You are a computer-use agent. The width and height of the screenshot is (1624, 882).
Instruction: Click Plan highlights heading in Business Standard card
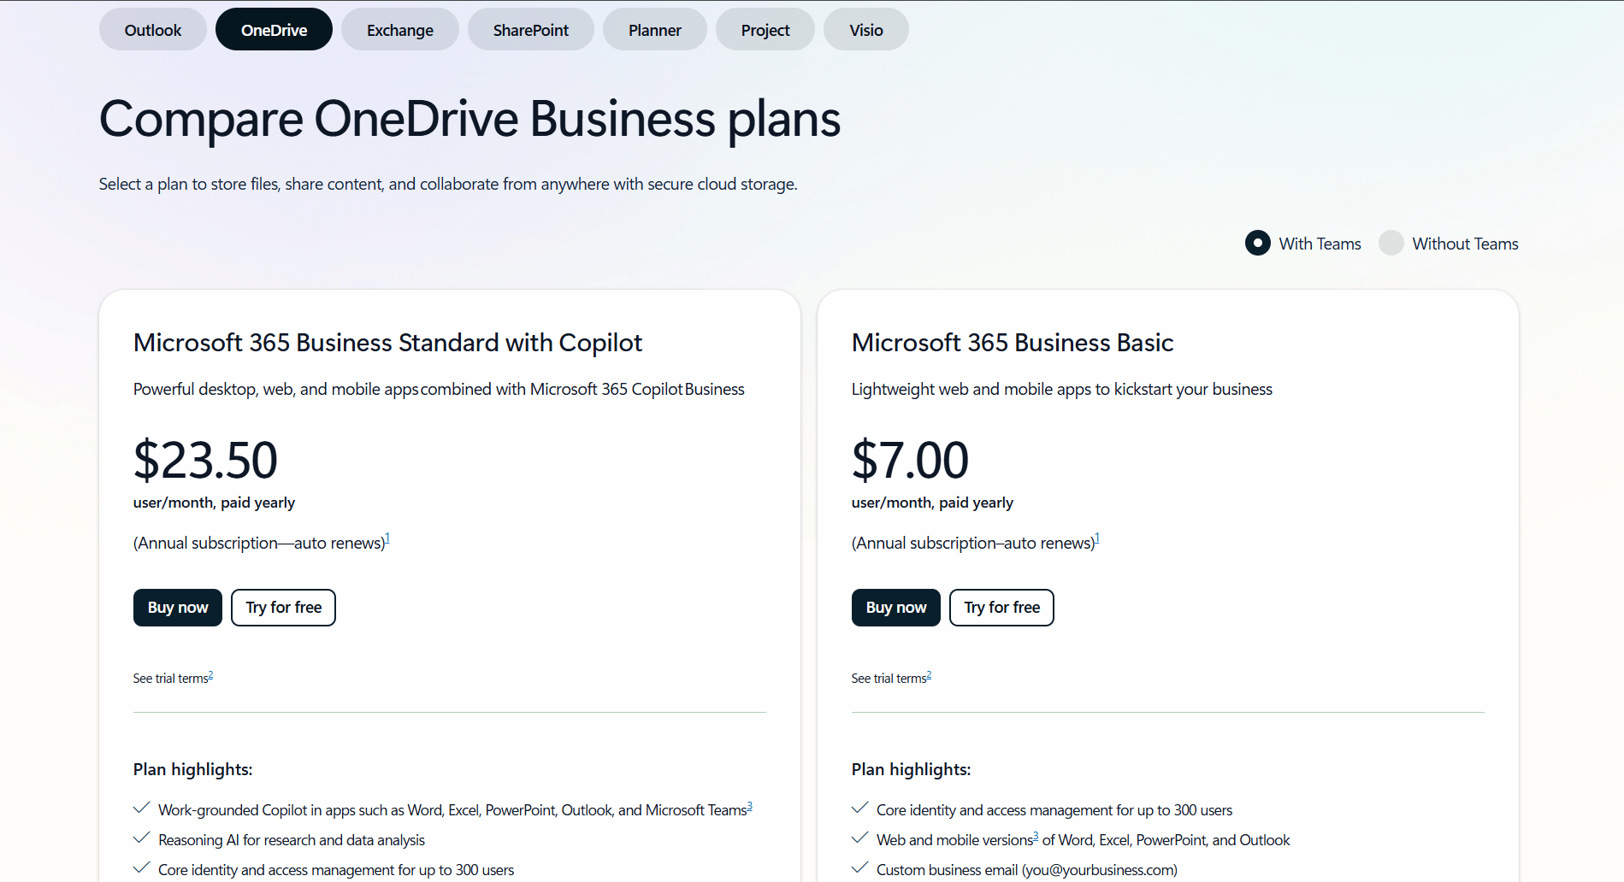click(192, 769)
